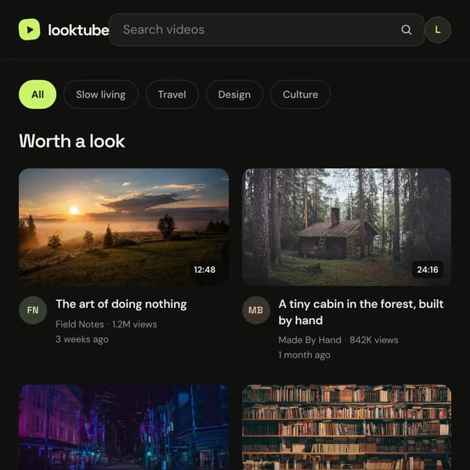Open the library bookshelves thumbnail
This screenshot has height=470, width=470.
coord(346,427)
